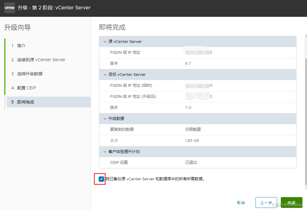307x210 pixels.
Task: Collapse the 源 vCenter Server section
Action: [x=105, y=42]
